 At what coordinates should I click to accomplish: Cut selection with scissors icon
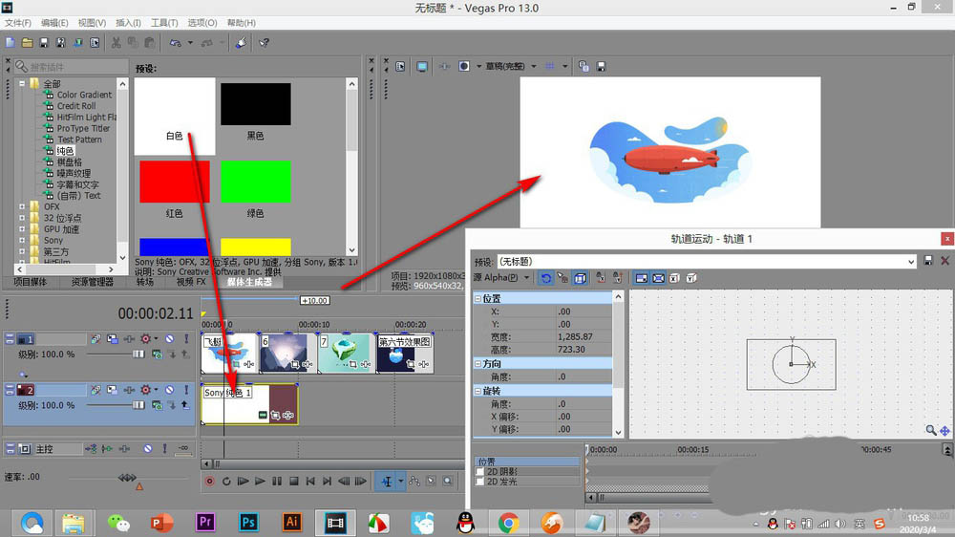tap(116, 43)
